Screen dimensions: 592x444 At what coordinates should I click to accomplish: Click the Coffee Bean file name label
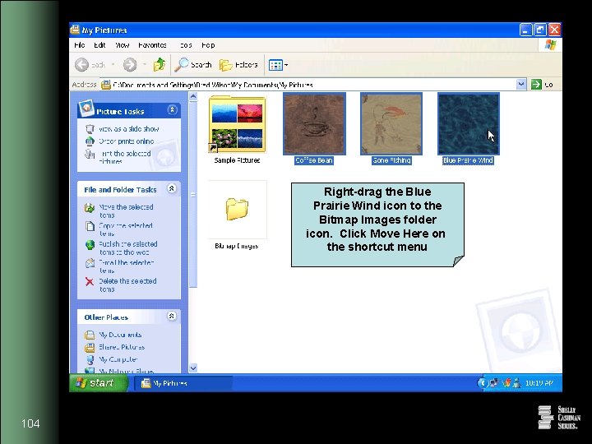(x=314, y=160)
